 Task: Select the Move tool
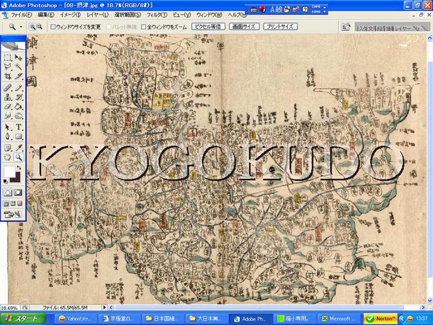coord(19,58)
